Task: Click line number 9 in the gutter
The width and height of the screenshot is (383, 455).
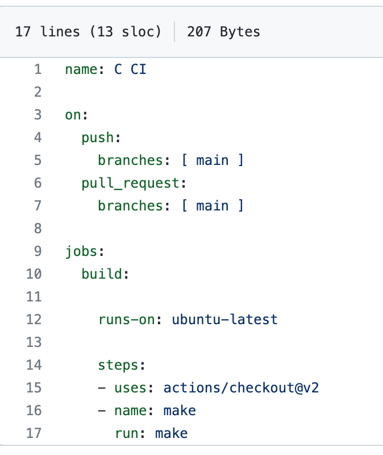Action: (38, 251)
